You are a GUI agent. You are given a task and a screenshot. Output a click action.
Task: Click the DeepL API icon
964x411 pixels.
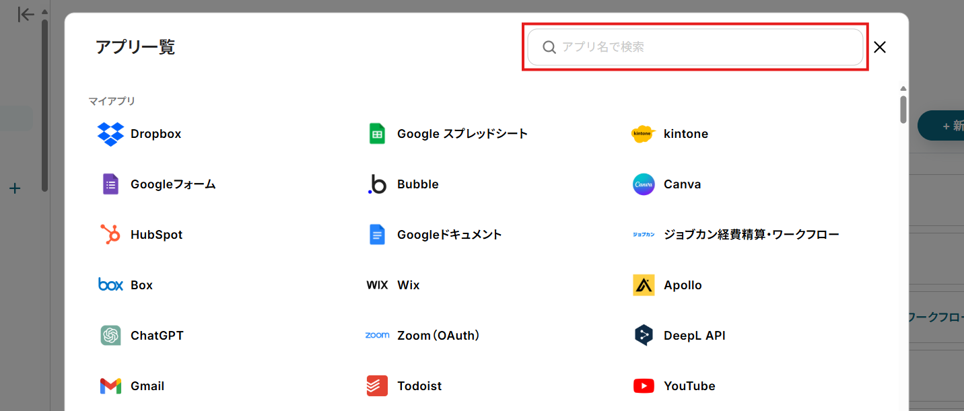tap(644, 335)
